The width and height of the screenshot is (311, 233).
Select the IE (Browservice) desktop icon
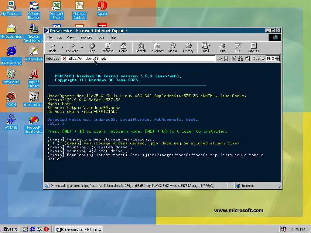pos(11,56)
